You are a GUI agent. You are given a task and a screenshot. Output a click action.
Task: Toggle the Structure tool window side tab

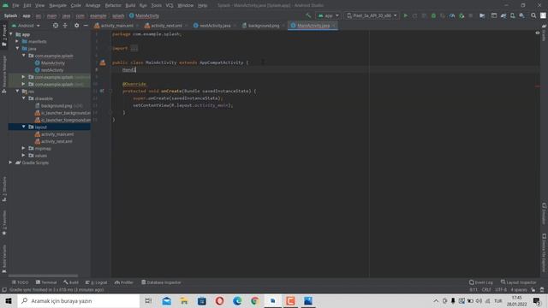(4, 189)
